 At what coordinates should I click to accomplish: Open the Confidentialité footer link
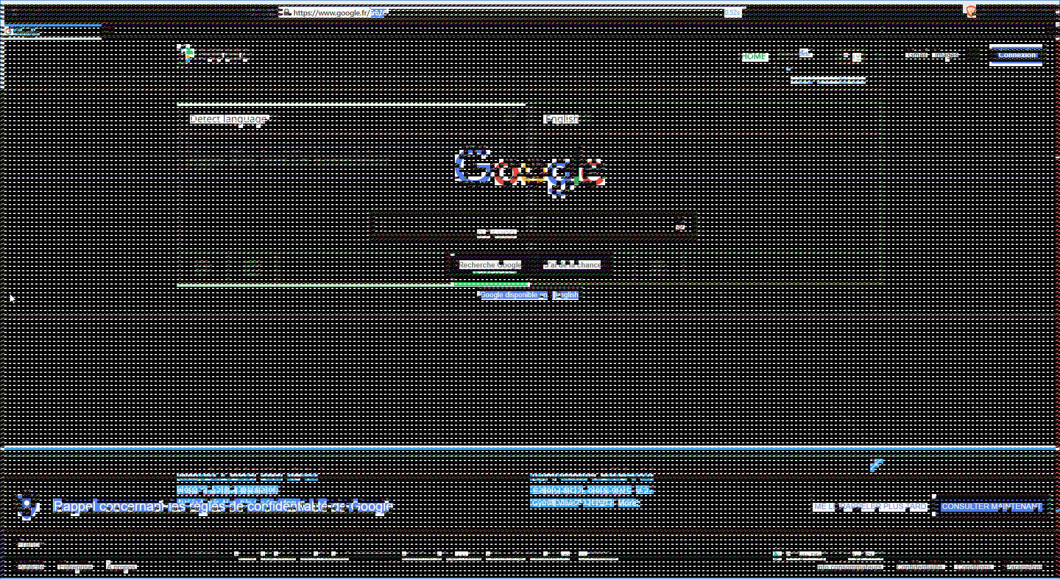pyautogui.click(x=920, y=567)
